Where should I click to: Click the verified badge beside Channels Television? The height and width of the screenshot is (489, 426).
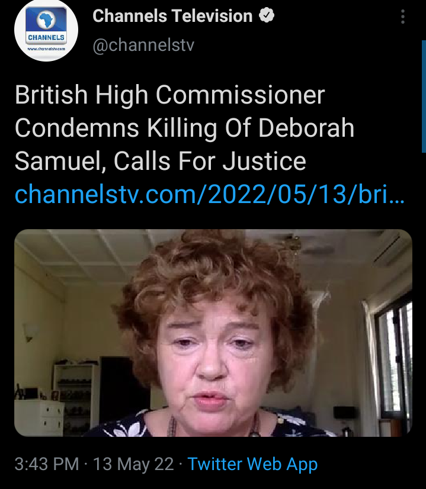point(267,15)
